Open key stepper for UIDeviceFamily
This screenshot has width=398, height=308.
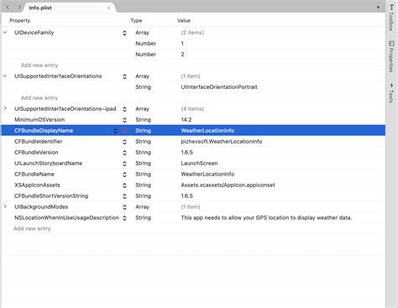[x=124, y=33]
